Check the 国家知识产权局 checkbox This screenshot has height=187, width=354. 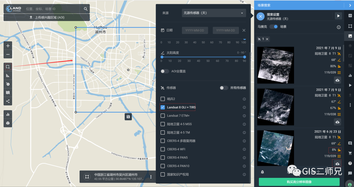click(163, 174)
